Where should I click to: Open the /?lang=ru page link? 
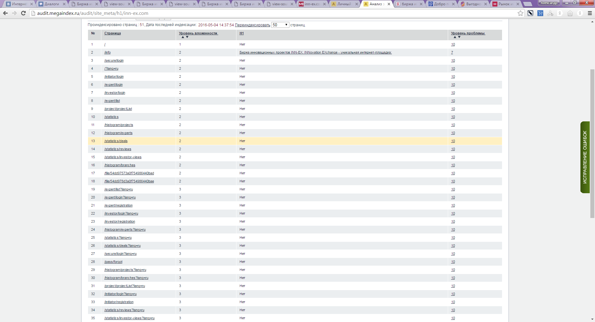[111, 68]
